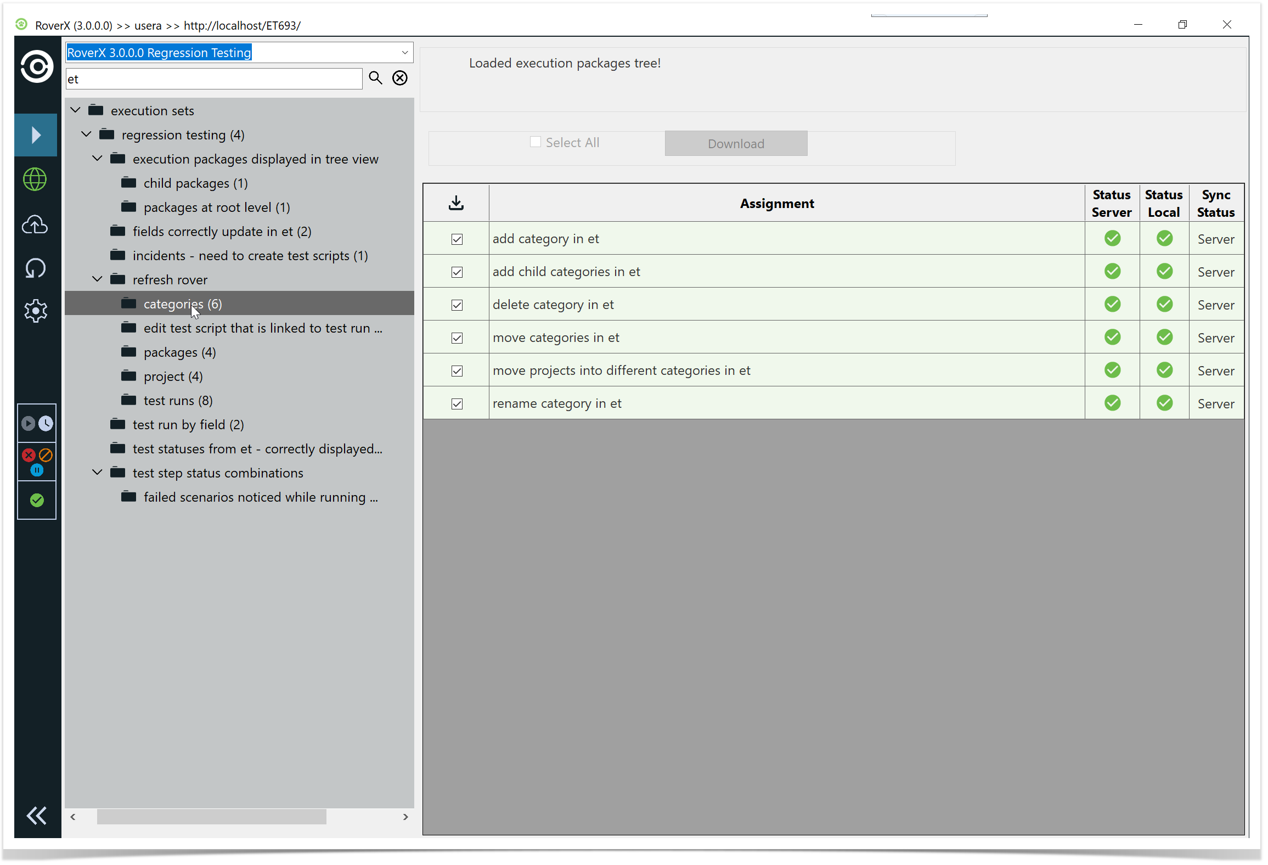Click the circular refresh sidebar icon
The height and width of the screenshot is (865, 1268).
click(36, 268)
